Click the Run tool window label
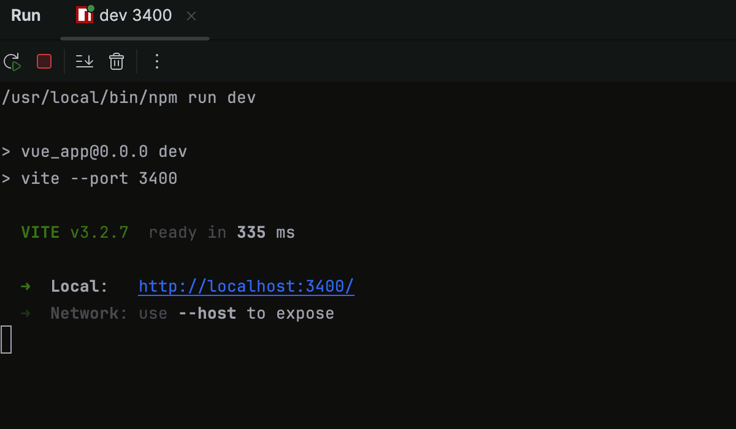736x429 pixels. pos(25,15)
